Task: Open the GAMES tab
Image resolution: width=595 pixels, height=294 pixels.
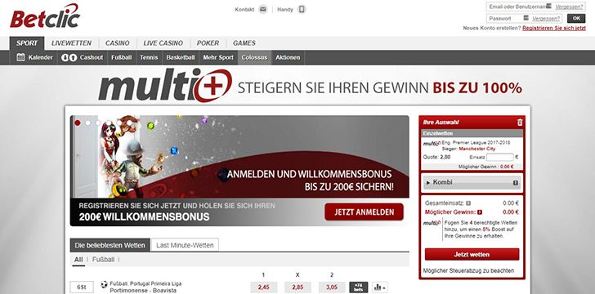Action: point(244,43)
